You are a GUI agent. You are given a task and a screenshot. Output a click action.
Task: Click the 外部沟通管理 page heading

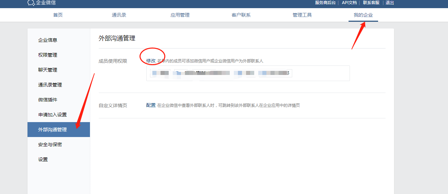(x=117, y=38)
